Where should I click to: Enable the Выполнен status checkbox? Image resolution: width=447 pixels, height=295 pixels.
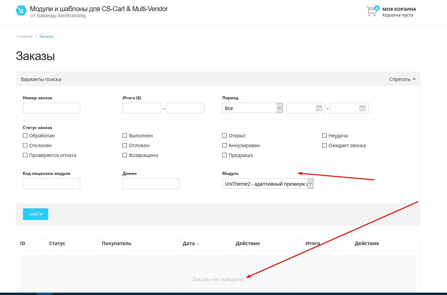(x=125, y=136)
